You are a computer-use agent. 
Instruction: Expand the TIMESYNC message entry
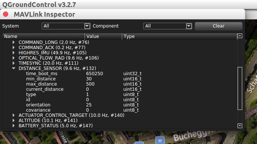tap(14, 63)
